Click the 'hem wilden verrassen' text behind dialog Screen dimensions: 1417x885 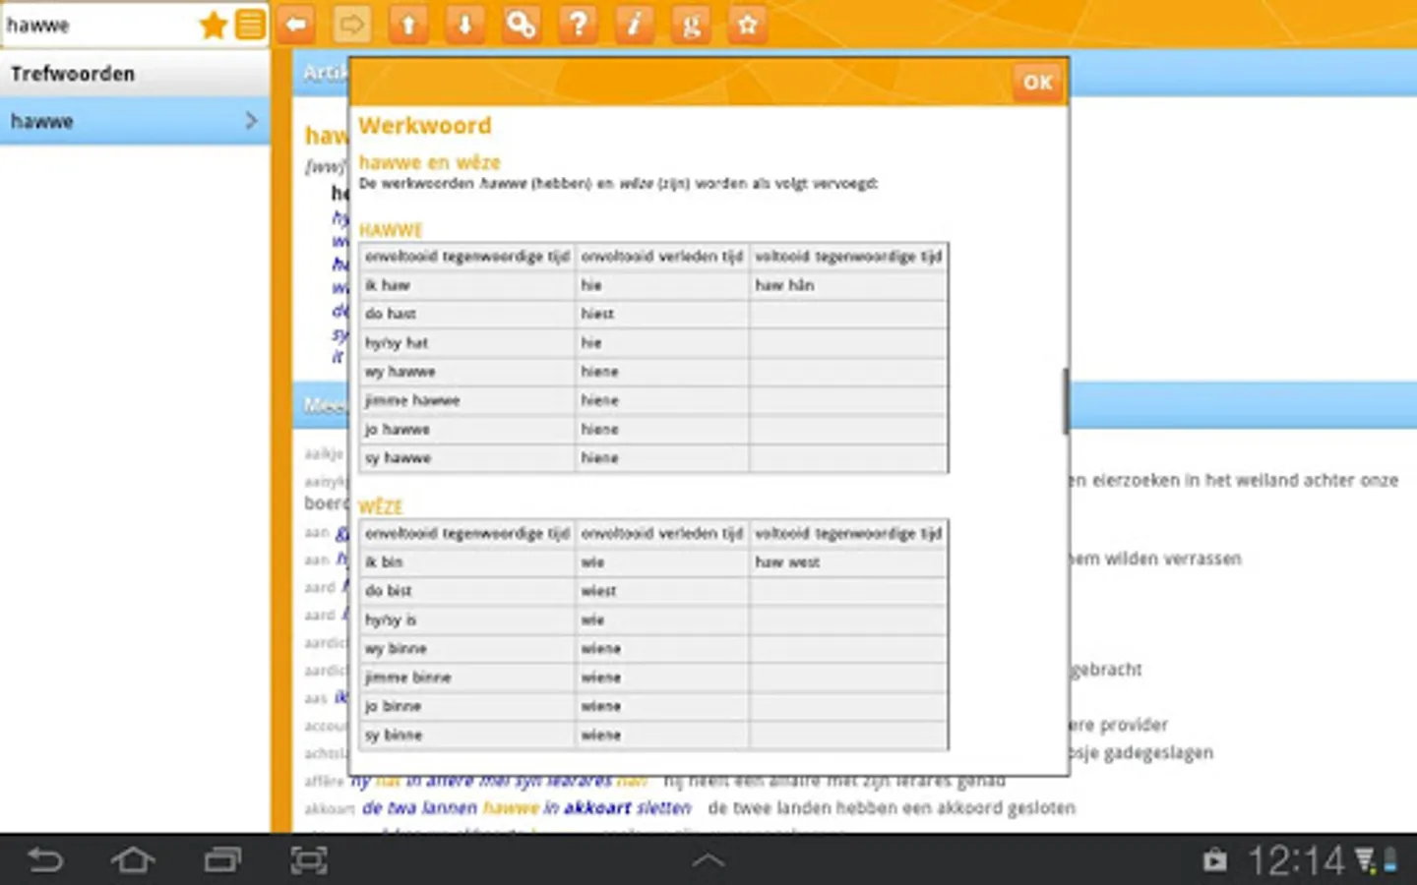1156,559
